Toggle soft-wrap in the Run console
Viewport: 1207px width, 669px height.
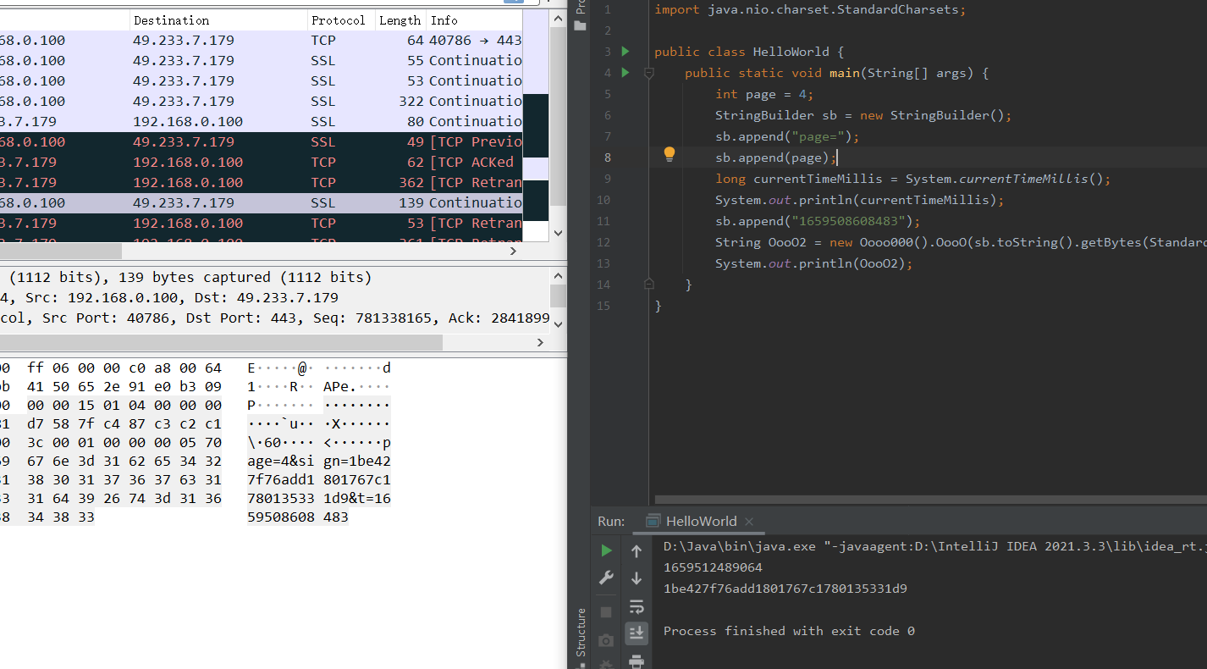coord(637,606)
